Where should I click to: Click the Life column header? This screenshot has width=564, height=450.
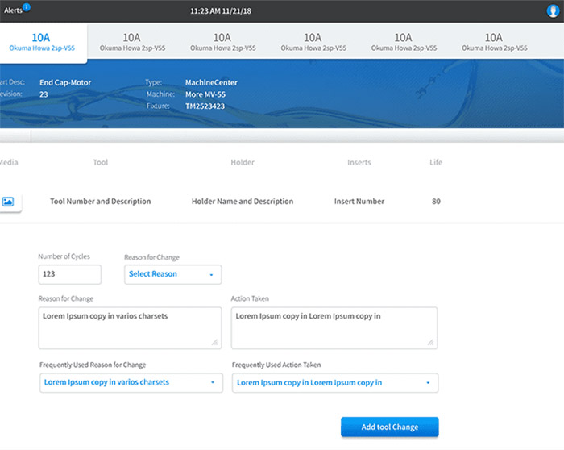(436, 163)
